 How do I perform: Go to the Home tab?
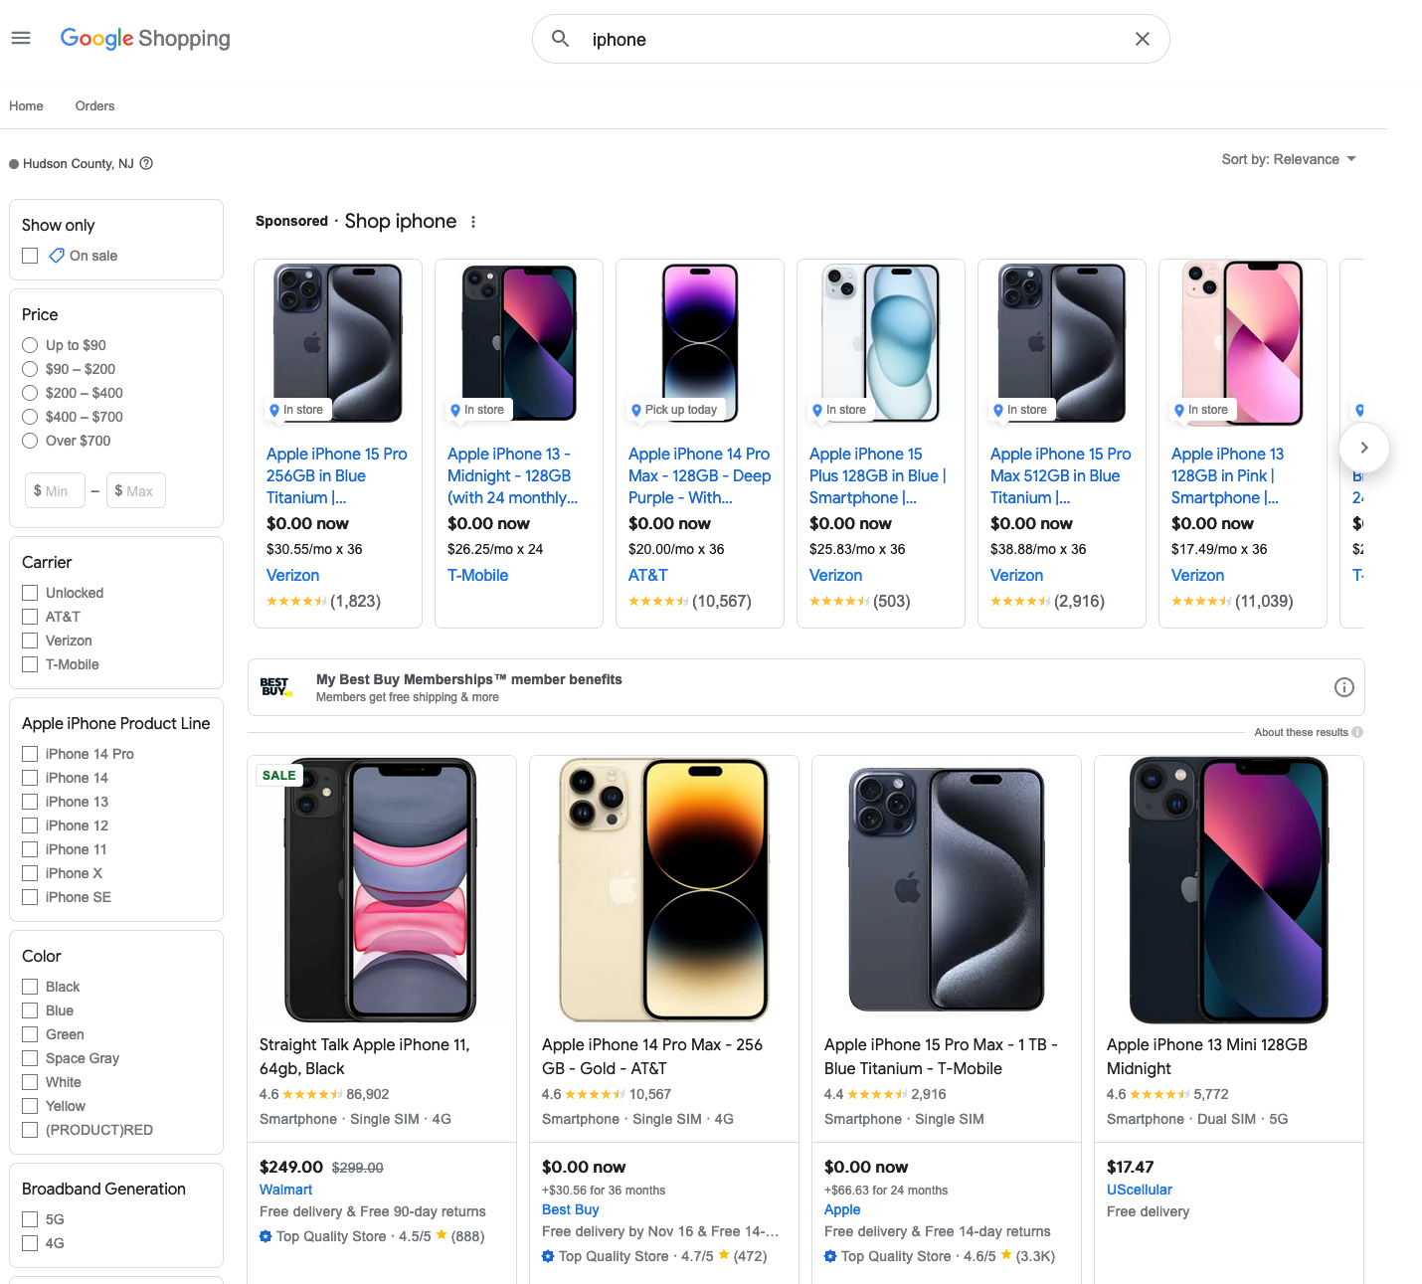(26, 105)
